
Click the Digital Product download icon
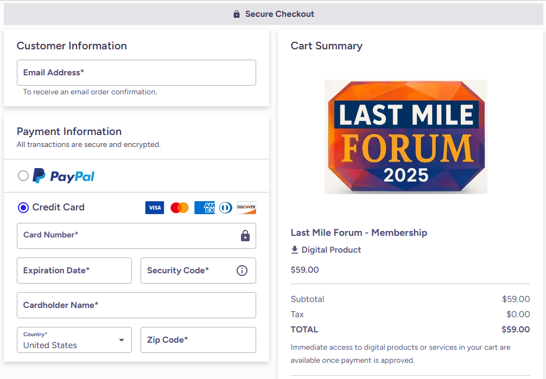click(295, 250)
